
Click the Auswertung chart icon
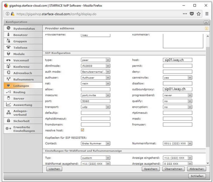pyautogui.click(x=8, y=104)
